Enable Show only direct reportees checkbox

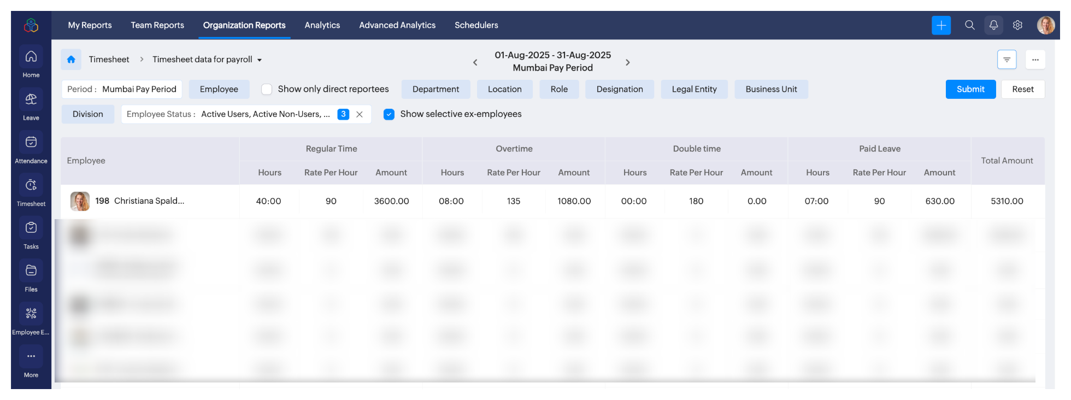coord(267,90)
